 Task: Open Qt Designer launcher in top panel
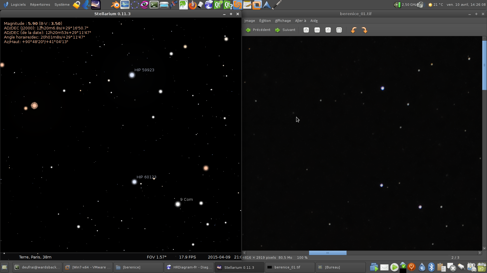[218, 5]
